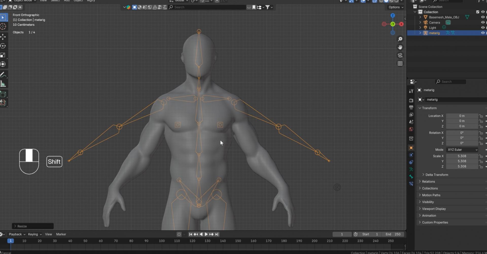
Task: Click the pan hand viewport icon
Action: [x=400, y=47]
